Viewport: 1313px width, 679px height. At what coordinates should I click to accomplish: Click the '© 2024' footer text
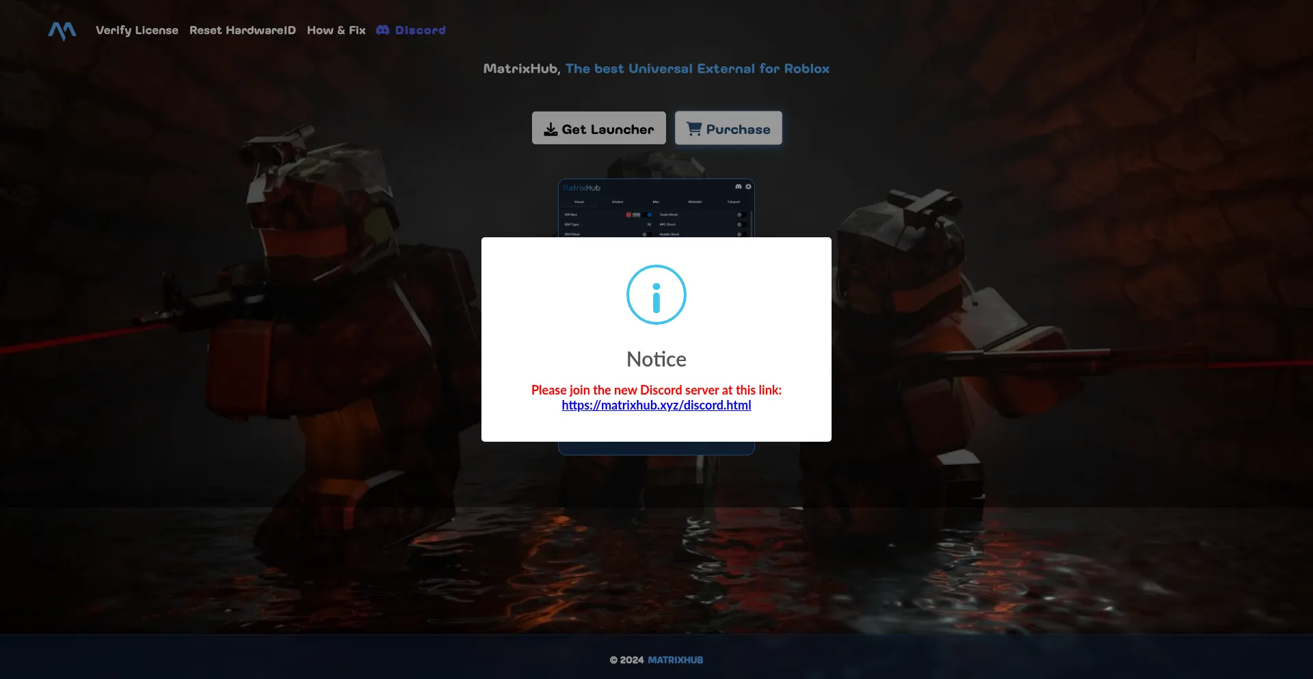[627, 660]
